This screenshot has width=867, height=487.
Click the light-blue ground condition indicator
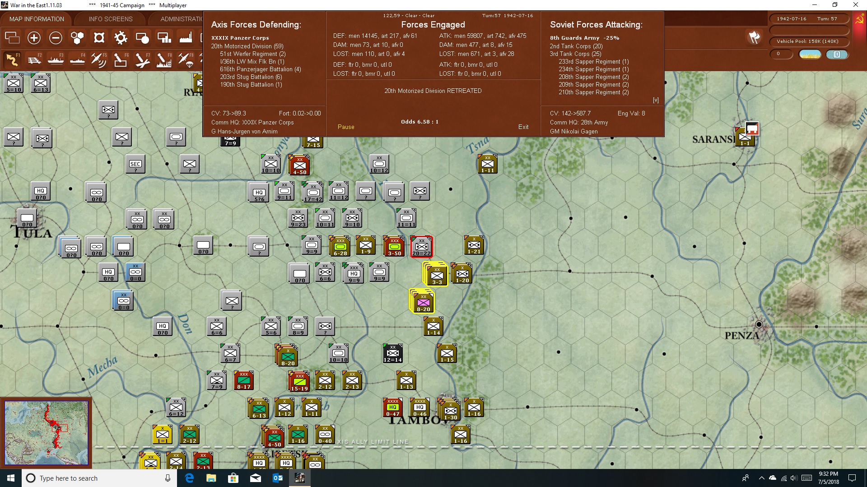click(x=837, y=54)
